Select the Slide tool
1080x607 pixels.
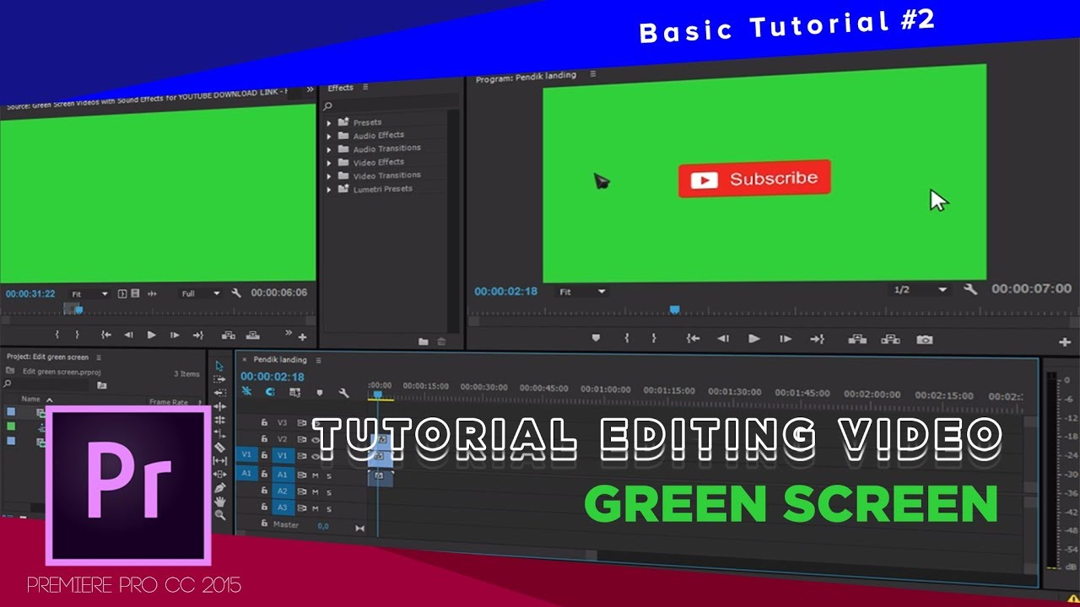tap(220, 474)
